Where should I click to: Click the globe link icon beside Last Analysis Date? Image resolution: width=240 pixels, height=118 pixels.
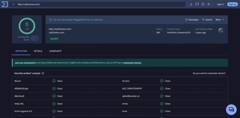click(x=221, y=30)
